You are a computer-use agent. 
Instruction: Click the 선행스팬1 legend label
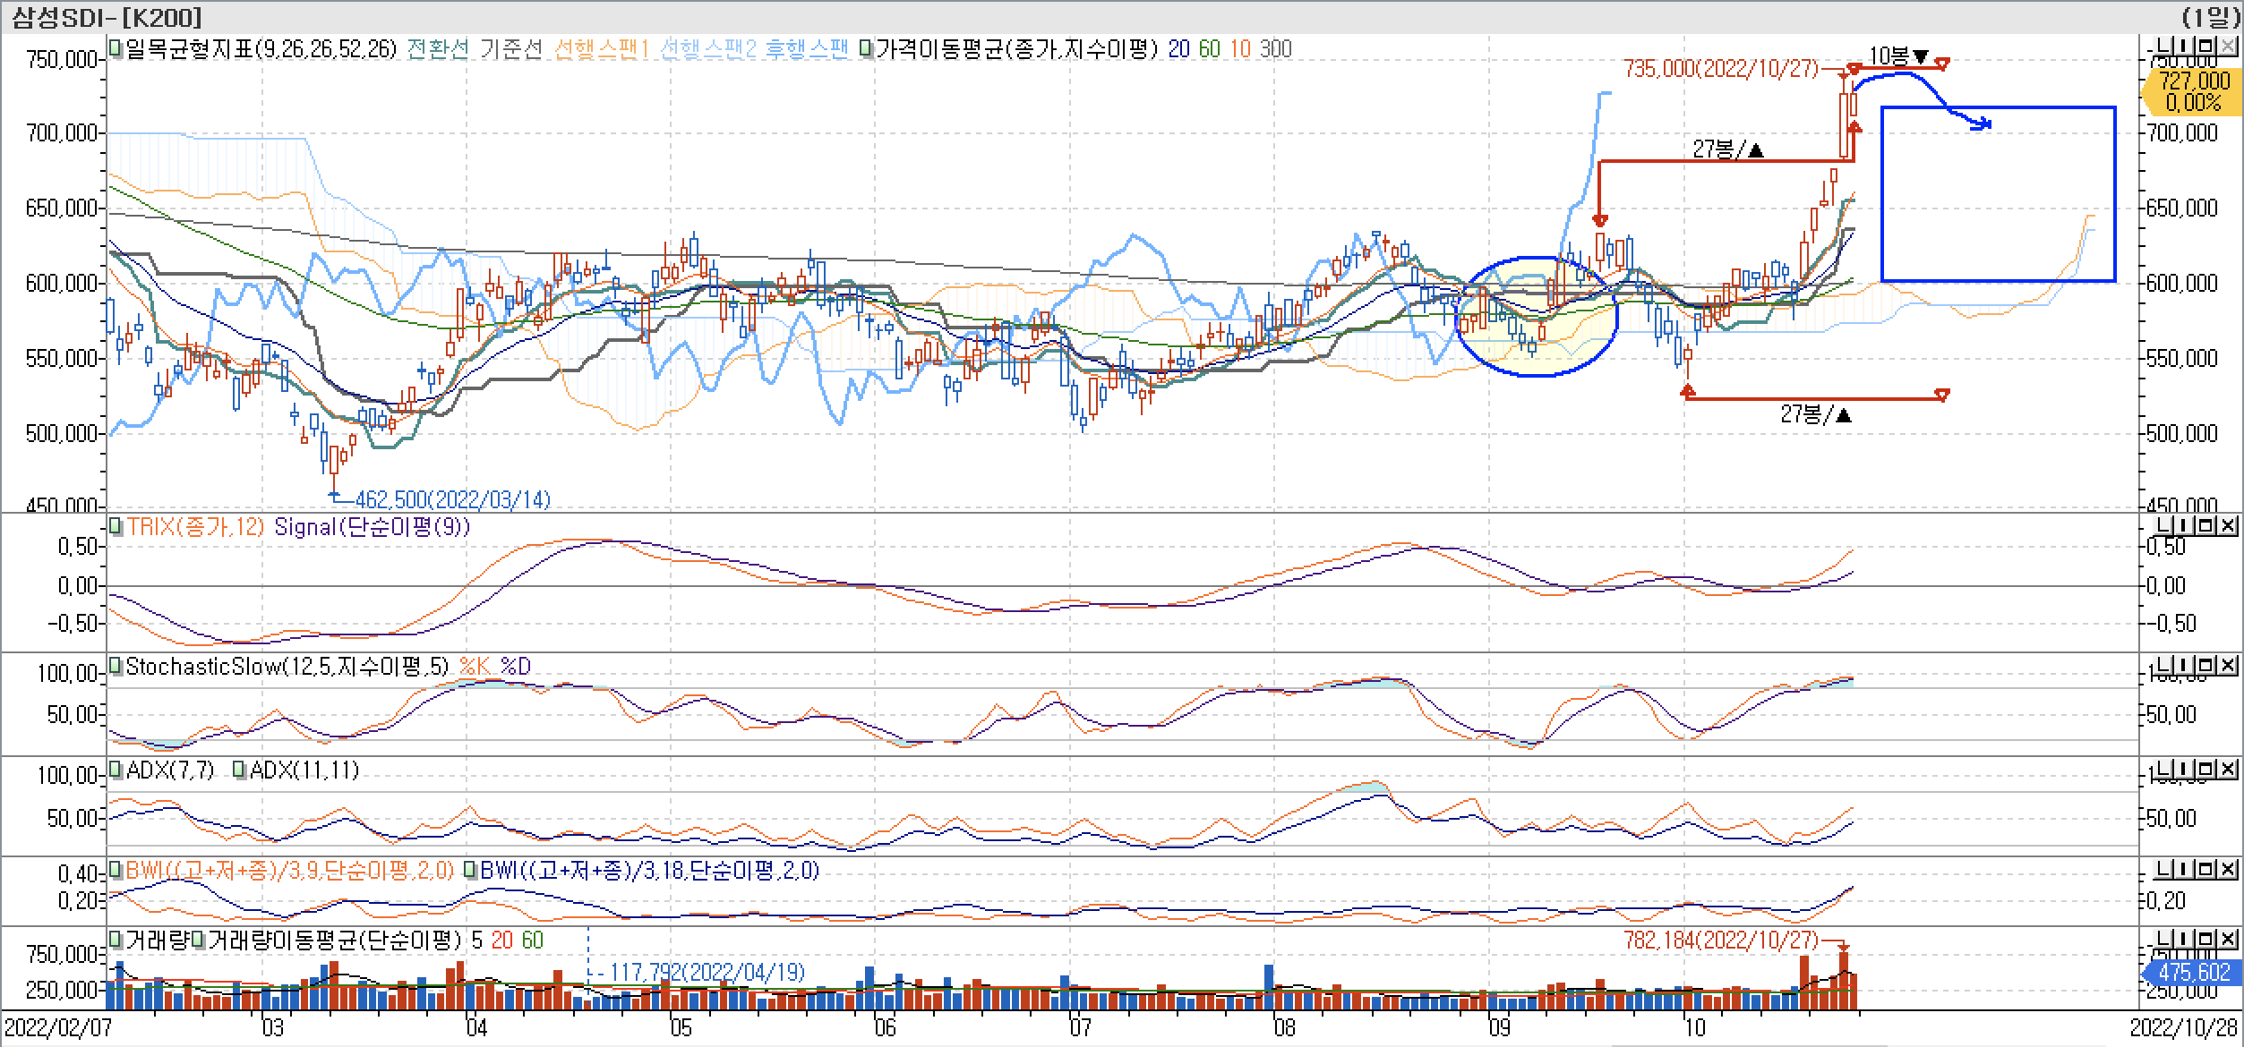(x=601, y=49)
